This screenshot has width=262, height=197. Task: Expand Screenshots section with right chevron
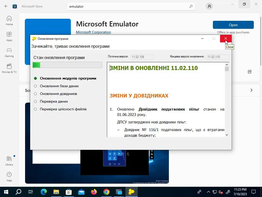pos(252,90)
